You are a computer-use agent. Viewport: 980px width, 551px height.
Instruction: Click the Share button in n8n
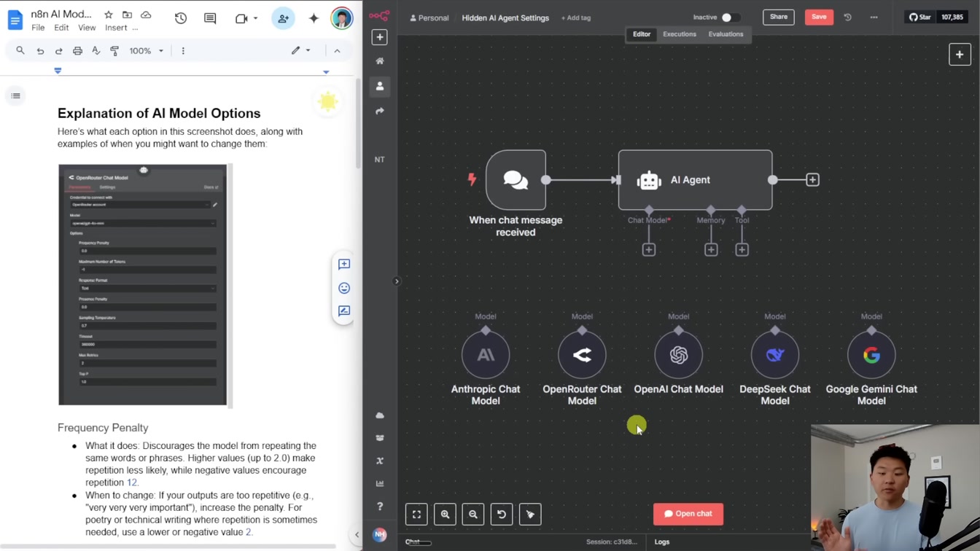pos(779,17)
